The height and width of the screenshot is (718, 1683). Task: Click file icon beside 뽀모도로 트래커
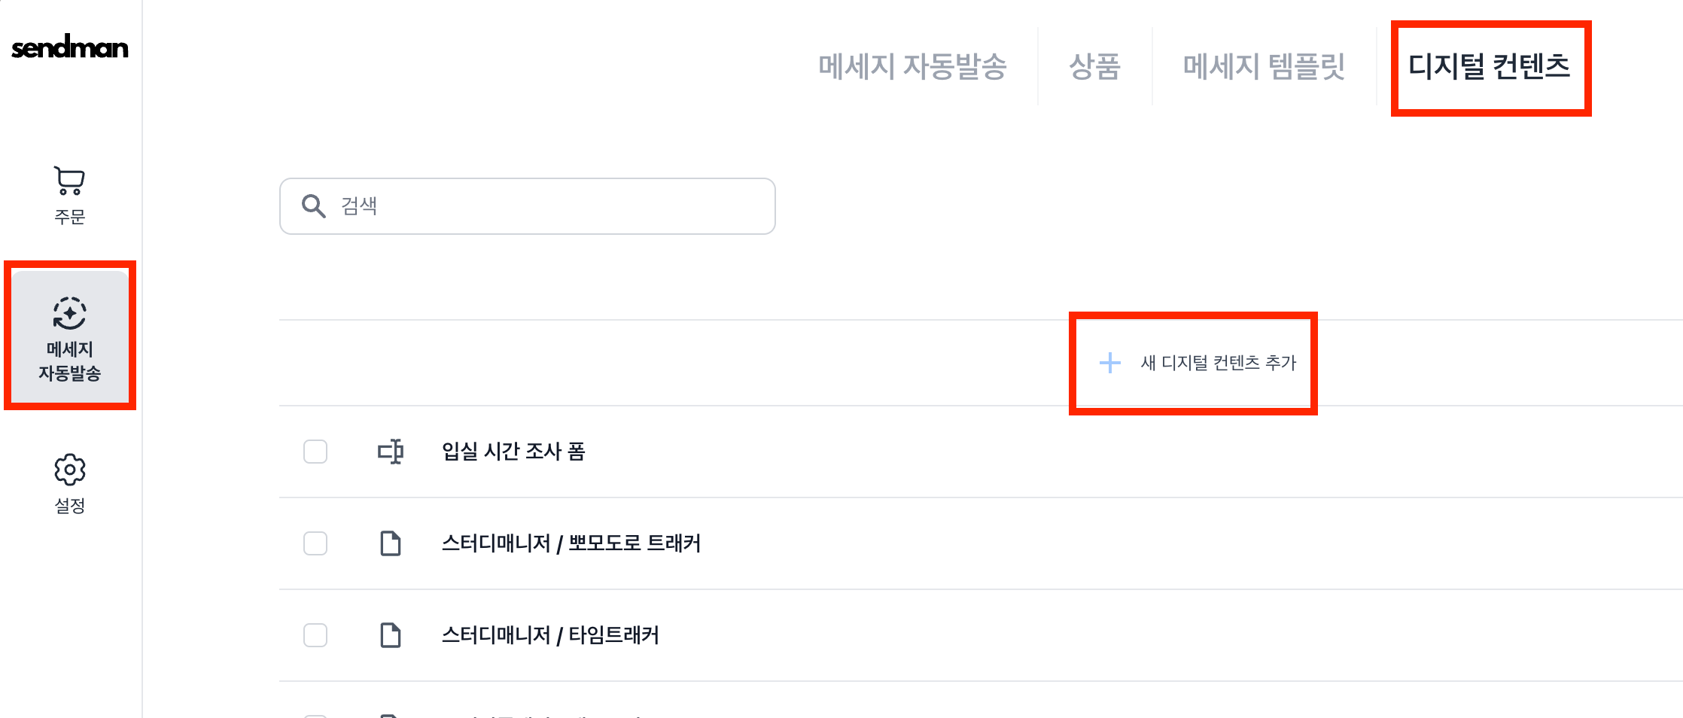391,543
